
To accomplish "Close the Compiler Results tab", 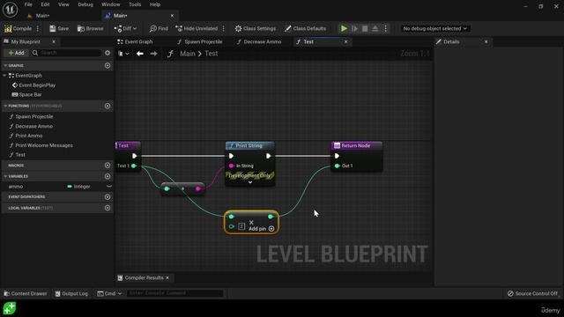I will (x=167, y=278).
